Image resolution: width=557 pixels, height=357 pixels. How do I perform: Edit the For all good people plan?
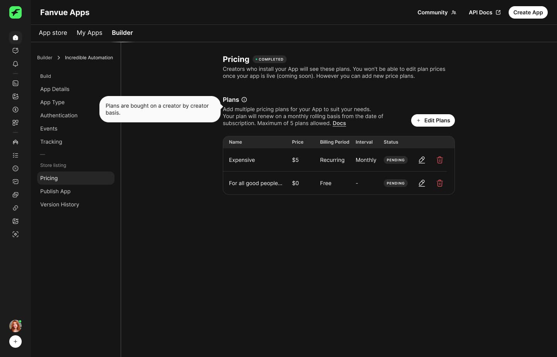tap(422, 183)
